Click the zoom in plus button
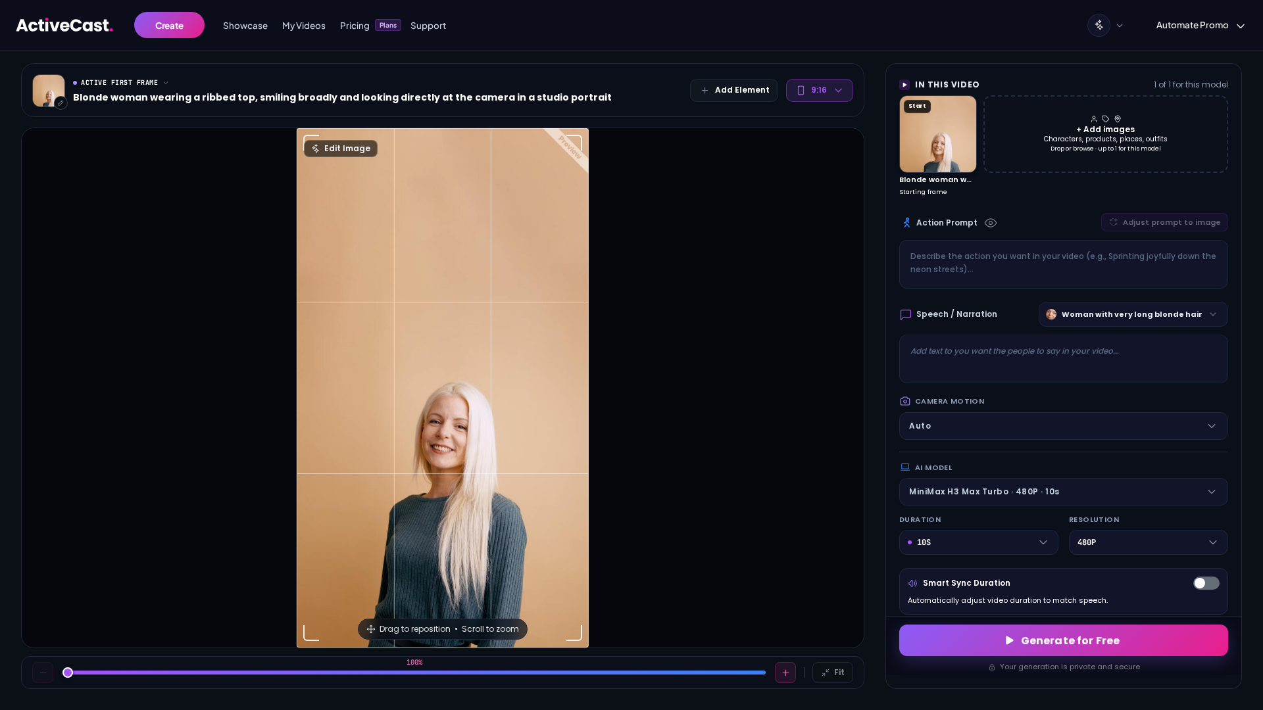1263x710 pixels. tap(785, 673)
